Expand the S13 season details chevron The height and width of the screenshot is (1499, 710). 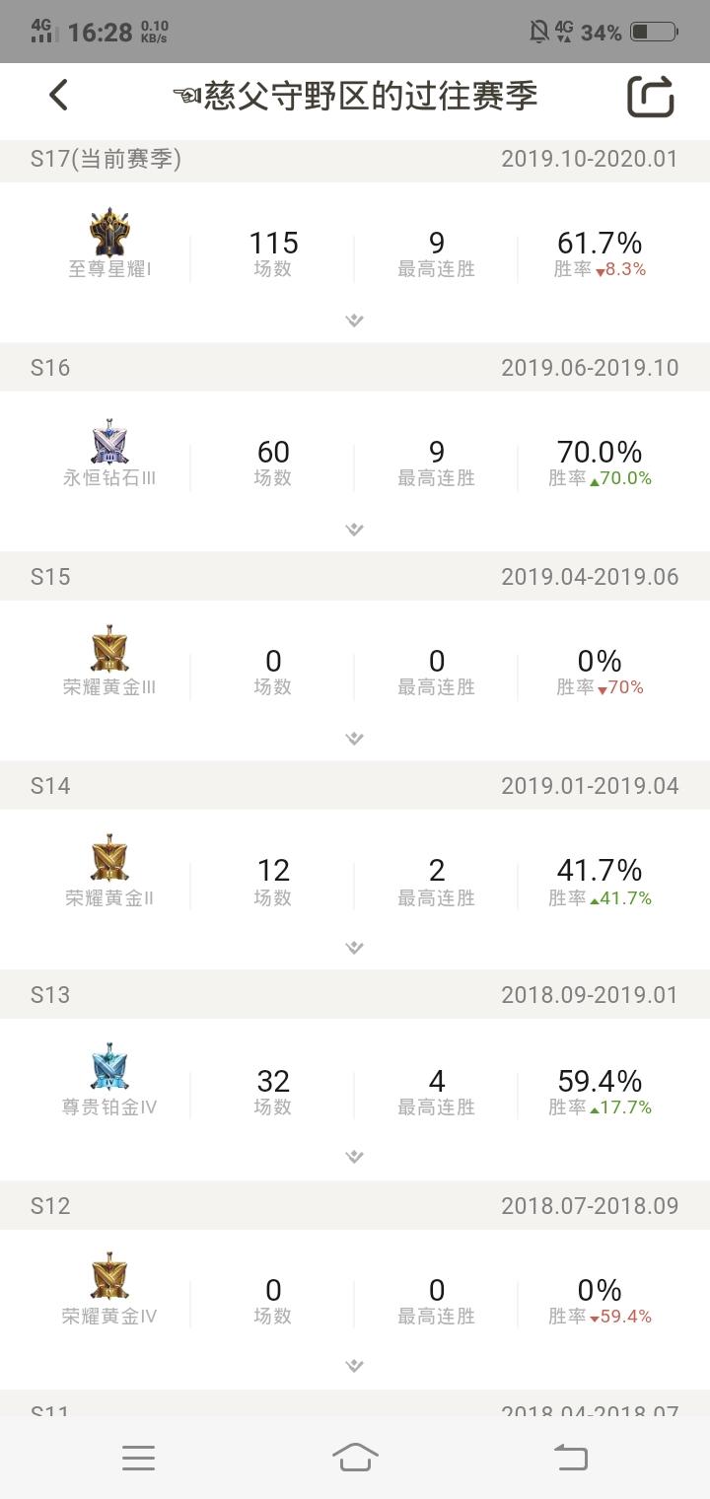click(355, 1157)
